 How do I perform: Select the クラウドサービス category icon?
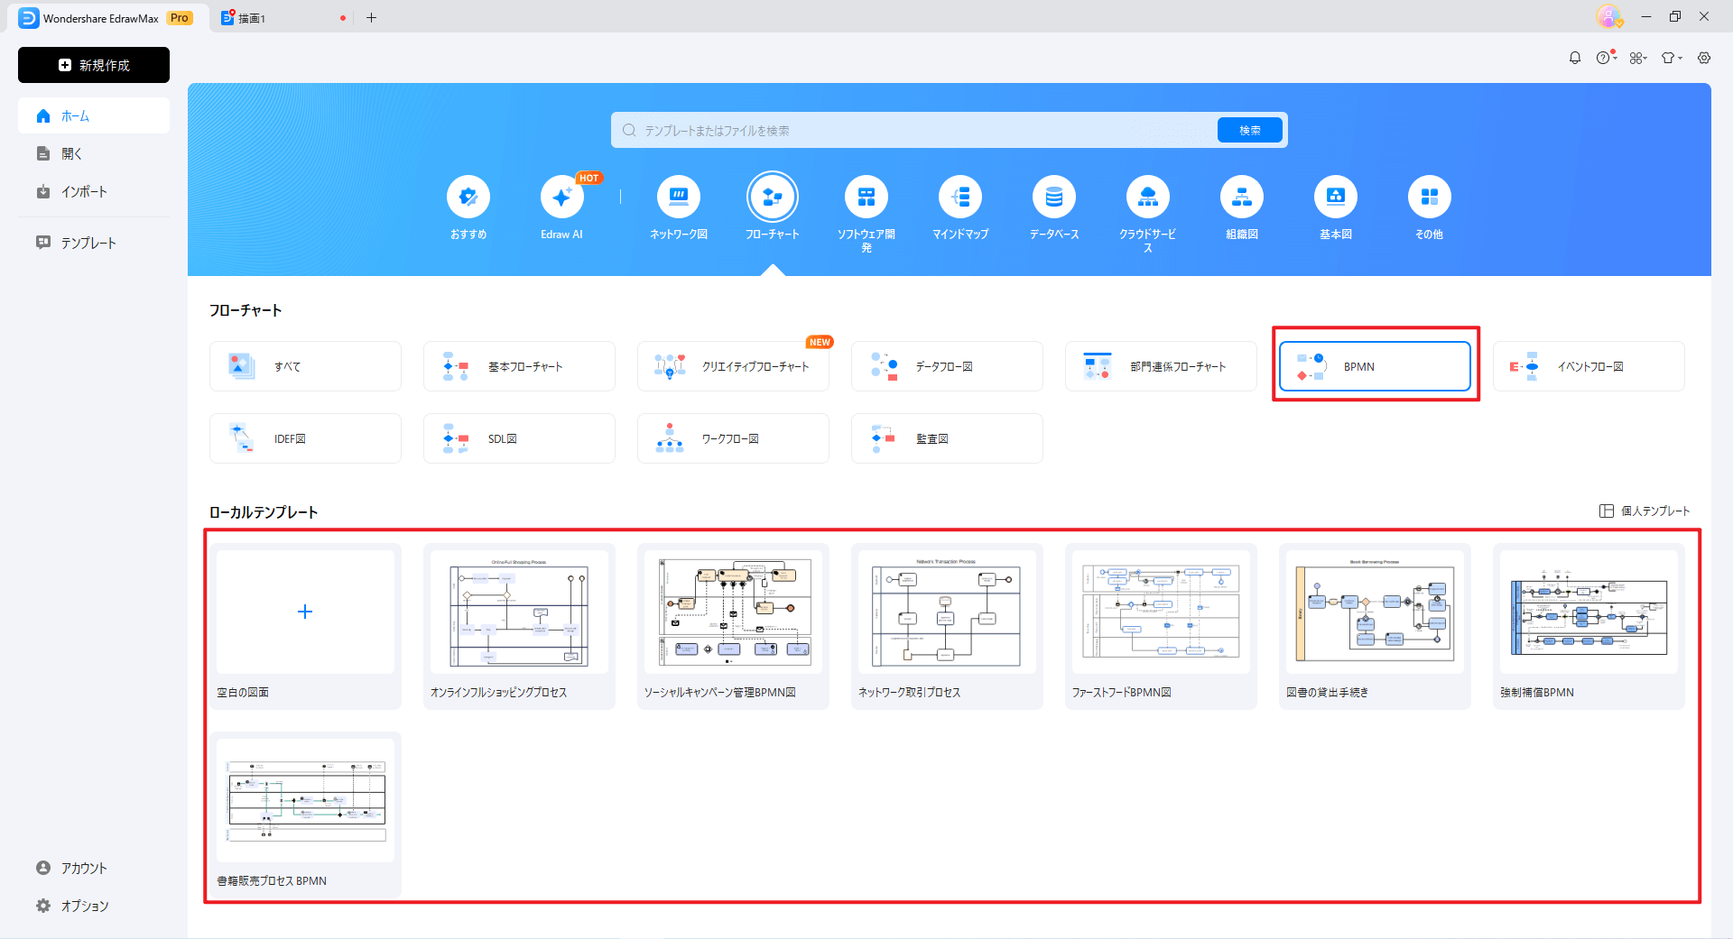(1148, 197)
